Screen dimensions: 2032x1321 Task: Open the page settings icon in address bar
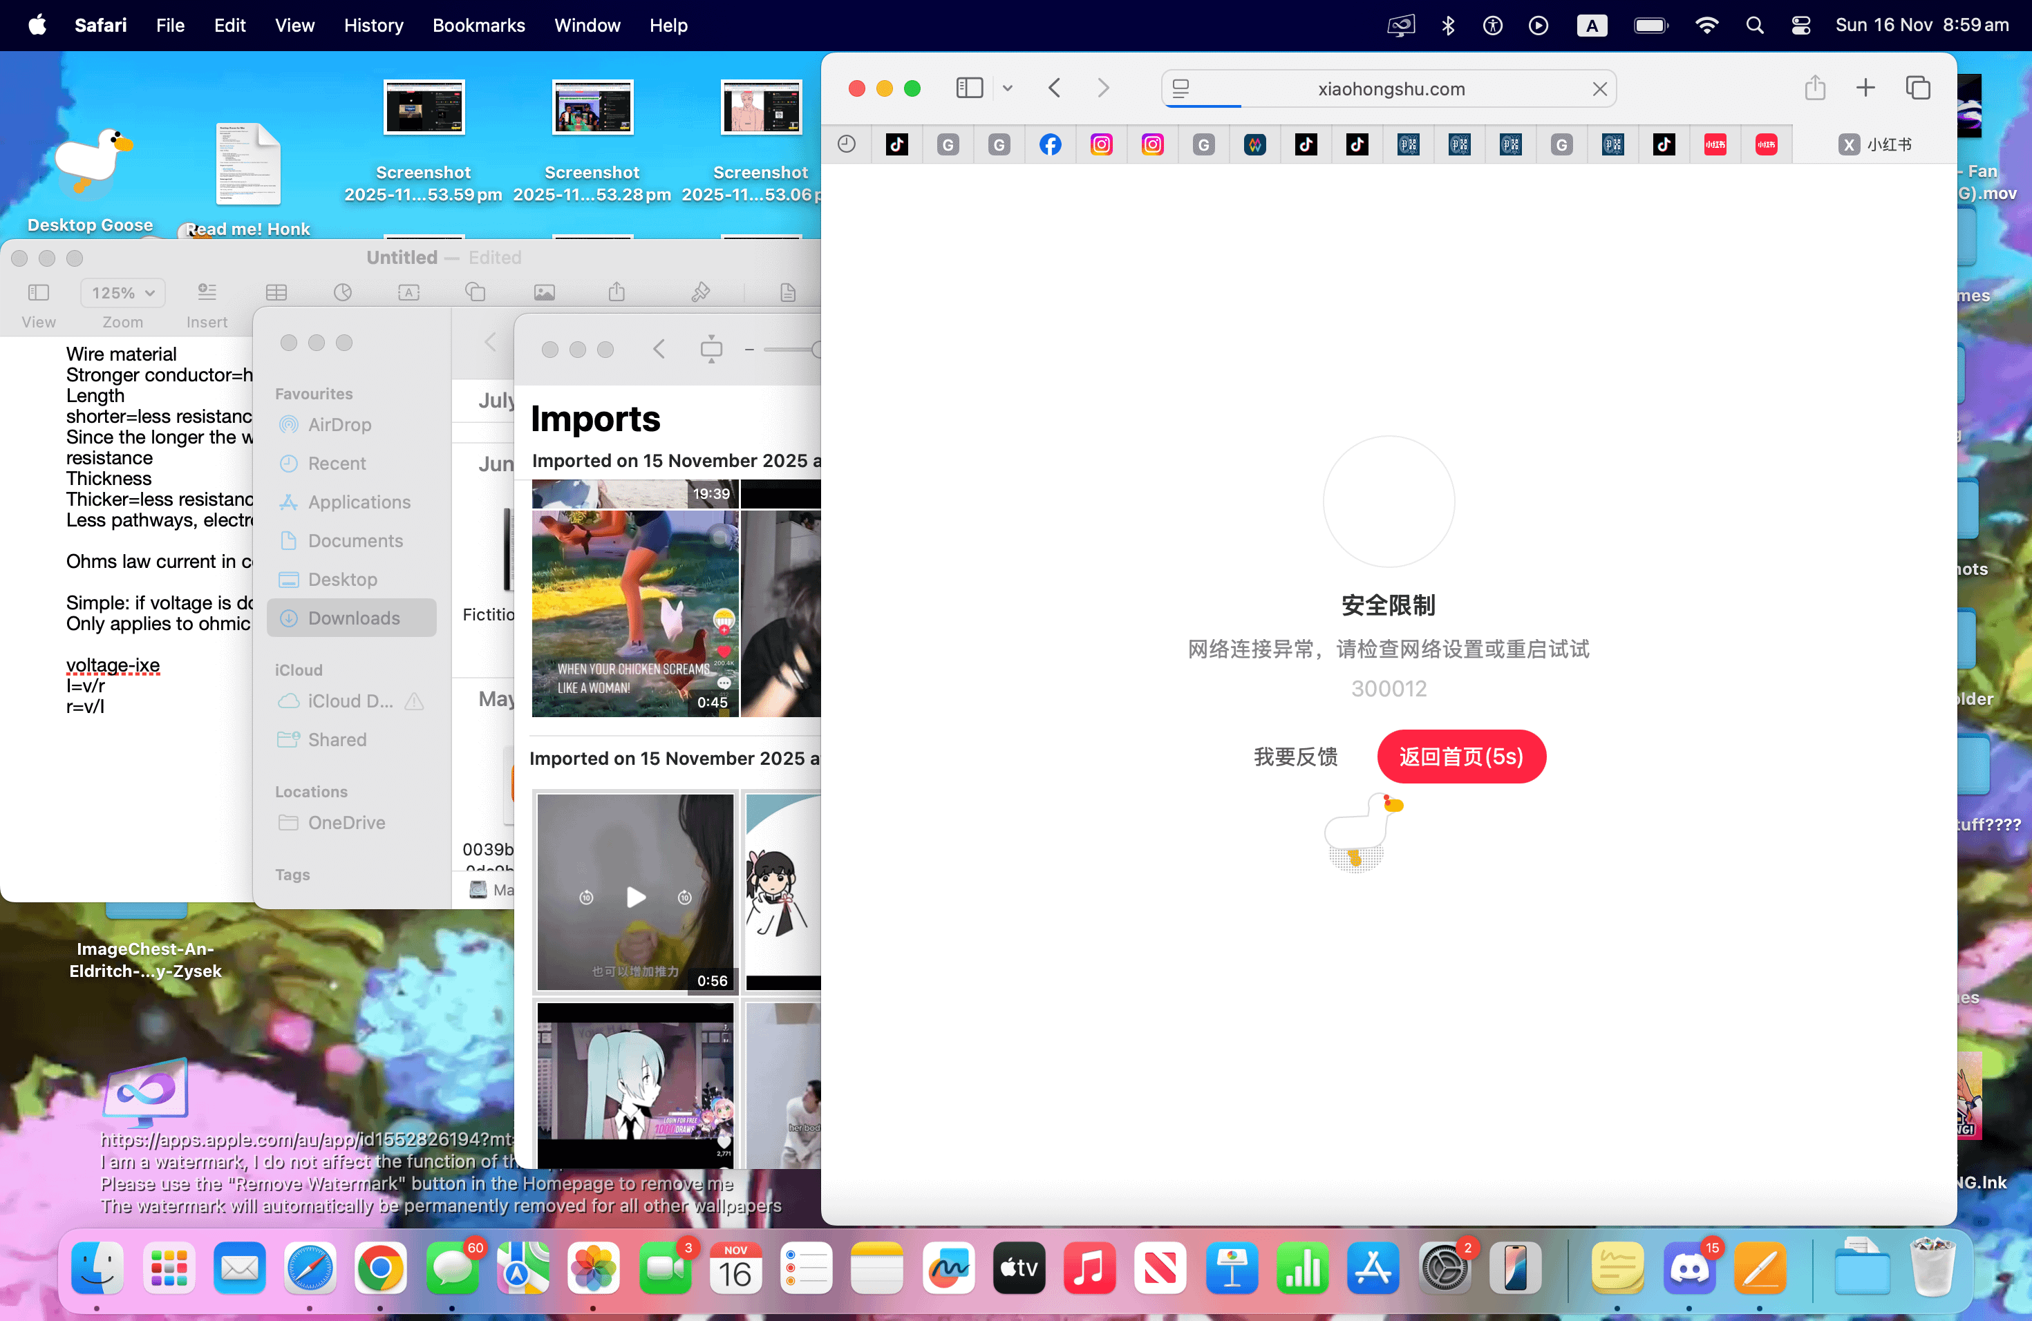(1180, 88)
